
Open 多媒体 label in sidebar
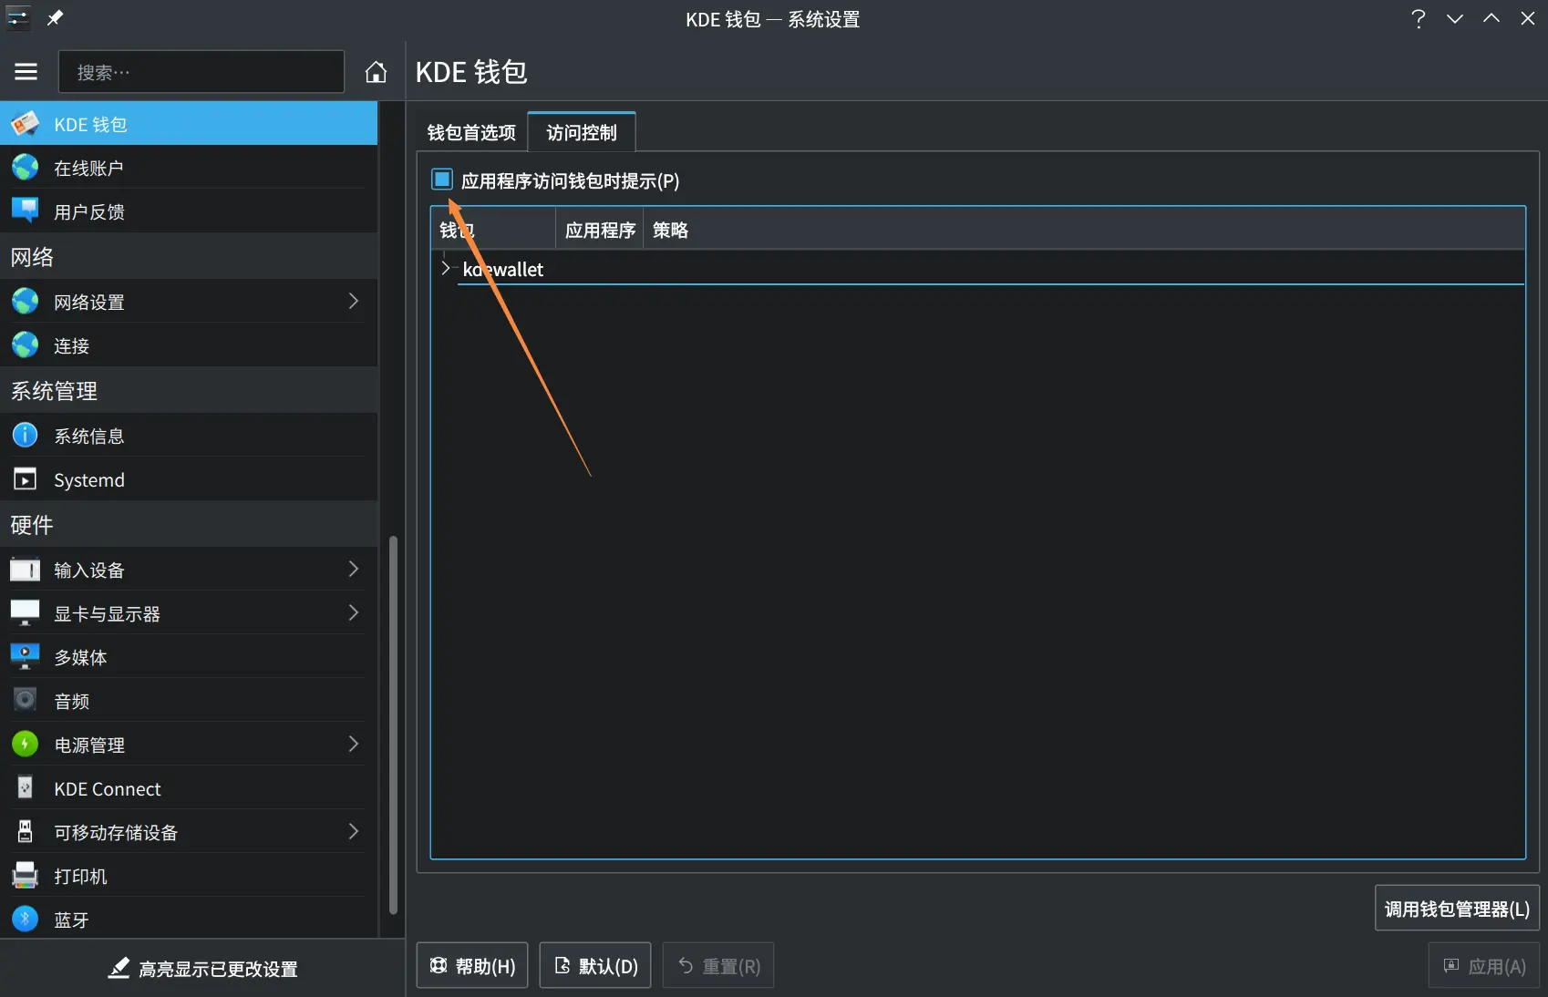coord(80,657)
